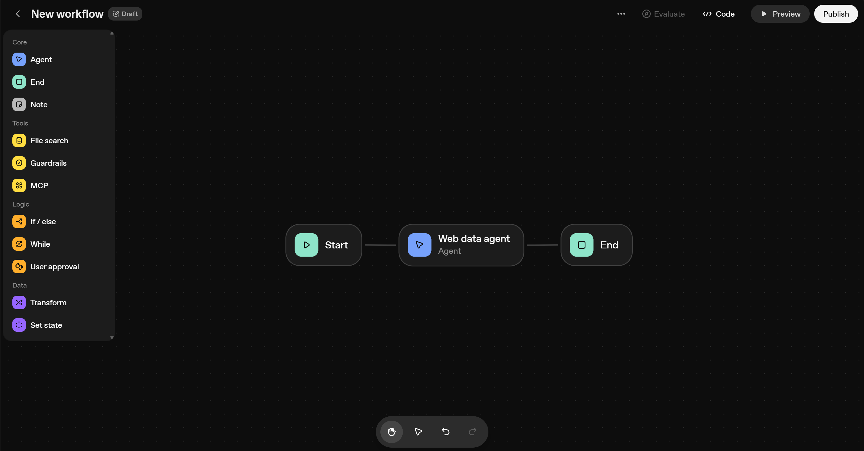Switch to the selection cursor tool

click(418, 432)
